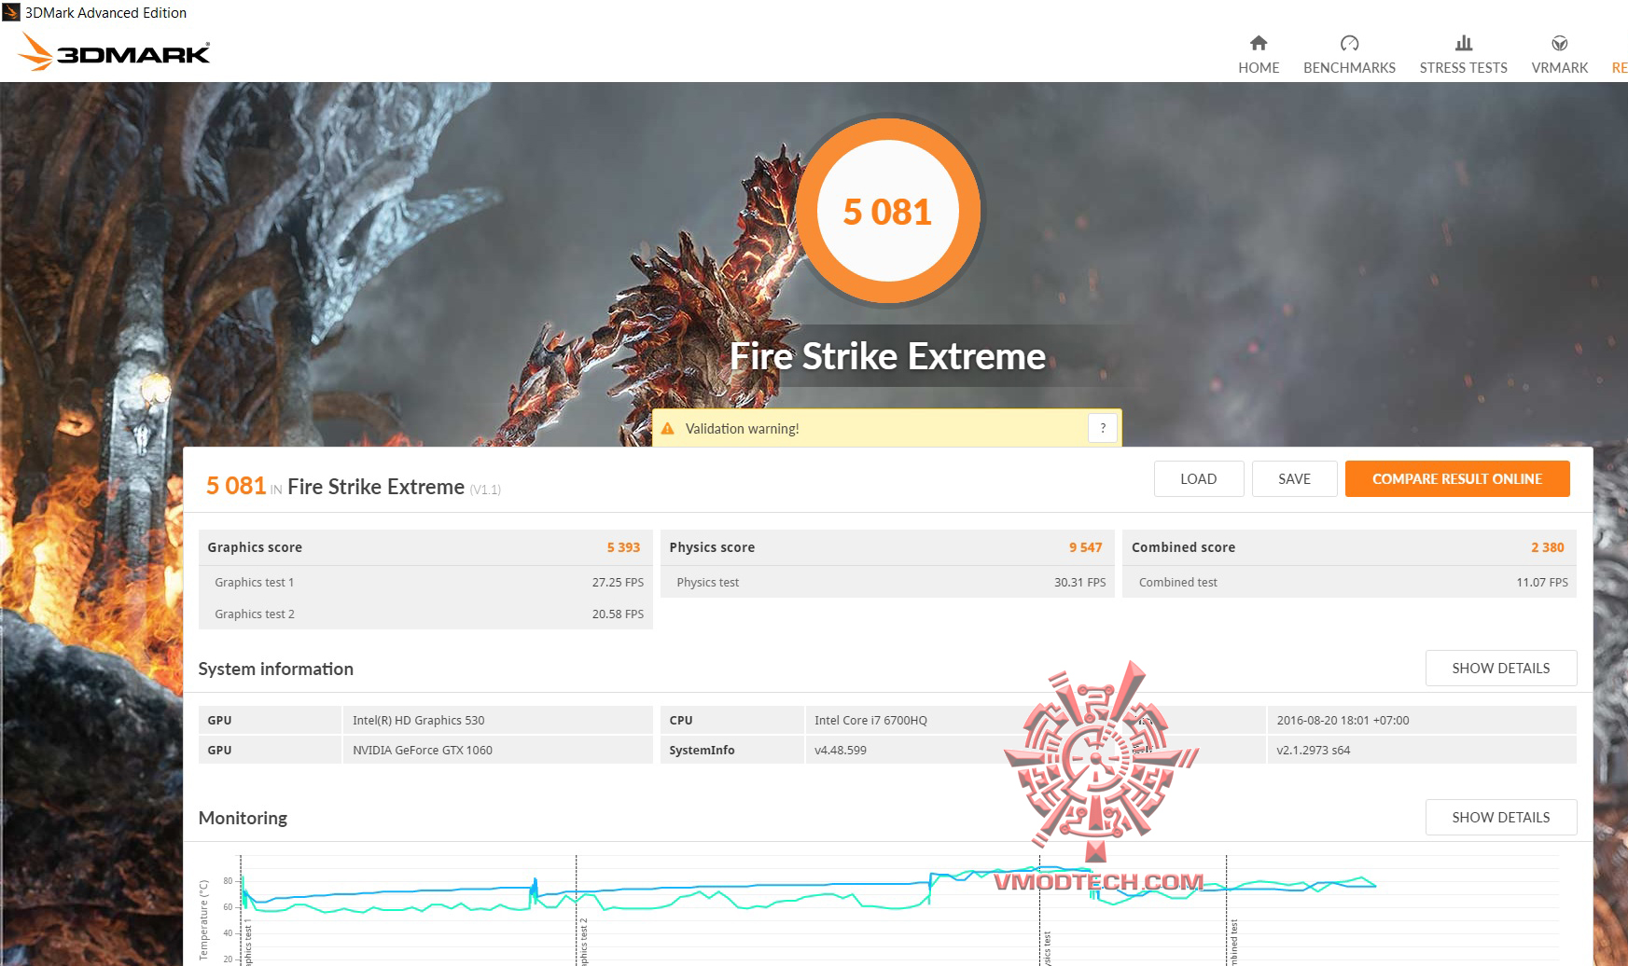Show details for System information
Image resolution: width=1628 pixels, height=966 pixels.
1500,668
